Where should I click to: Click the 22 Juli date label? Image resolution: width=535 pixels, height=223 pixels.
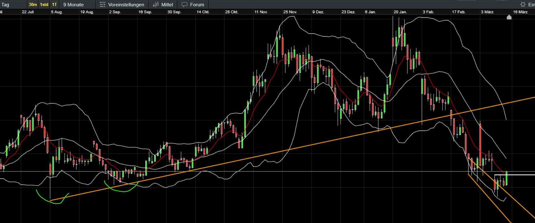click(28, 12)
